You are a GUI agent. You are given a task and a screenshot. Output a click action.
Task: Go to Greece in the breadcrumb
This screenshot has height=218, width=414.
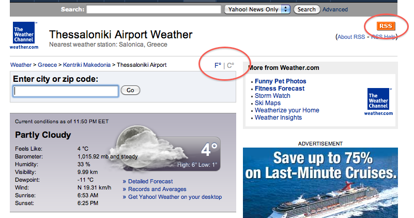point(47,65)
